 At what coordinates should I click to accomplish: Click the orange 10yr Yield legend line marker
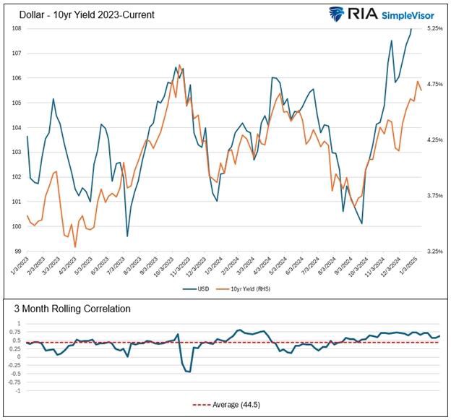220,287
